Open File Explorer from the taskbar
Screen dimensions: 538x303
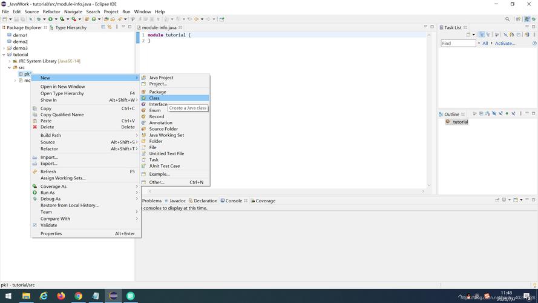26,296
